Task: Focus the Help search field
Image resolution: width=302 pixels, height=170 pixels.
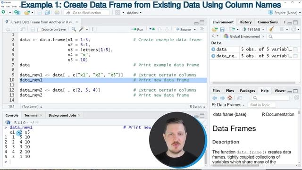Action: coord(270,98)
